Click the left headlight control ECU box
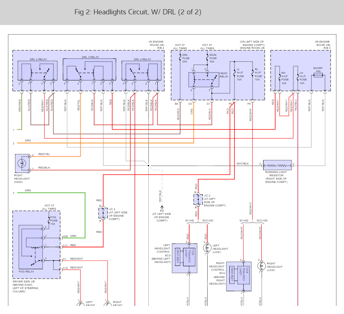 [x=184, y=258]
